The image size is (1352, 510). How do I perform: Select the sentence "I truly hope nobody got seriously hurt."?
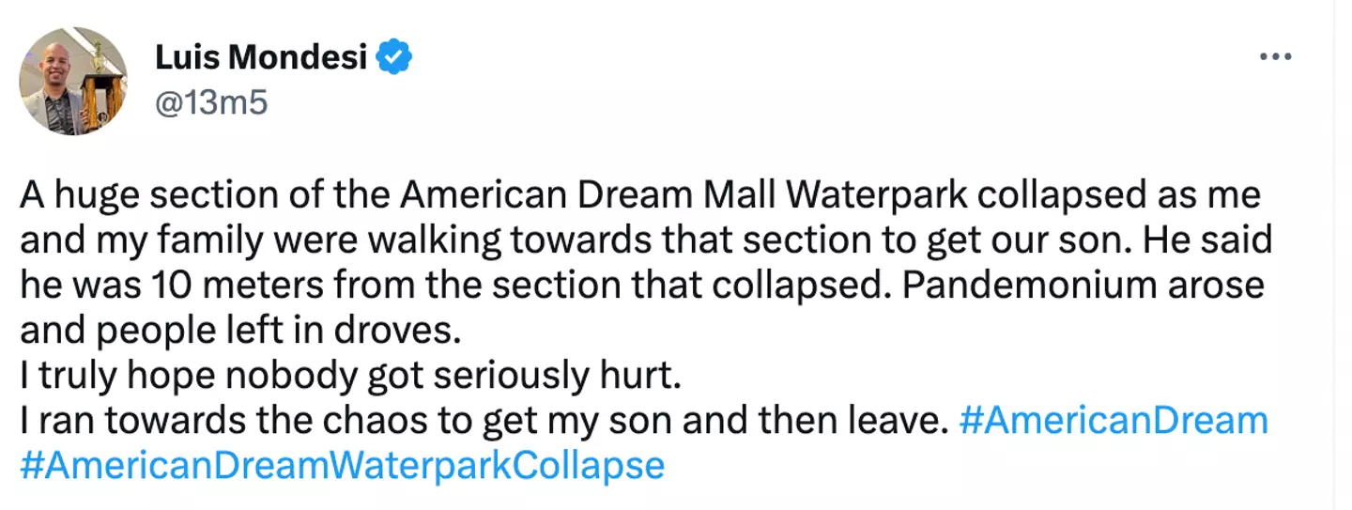[348, 374]
